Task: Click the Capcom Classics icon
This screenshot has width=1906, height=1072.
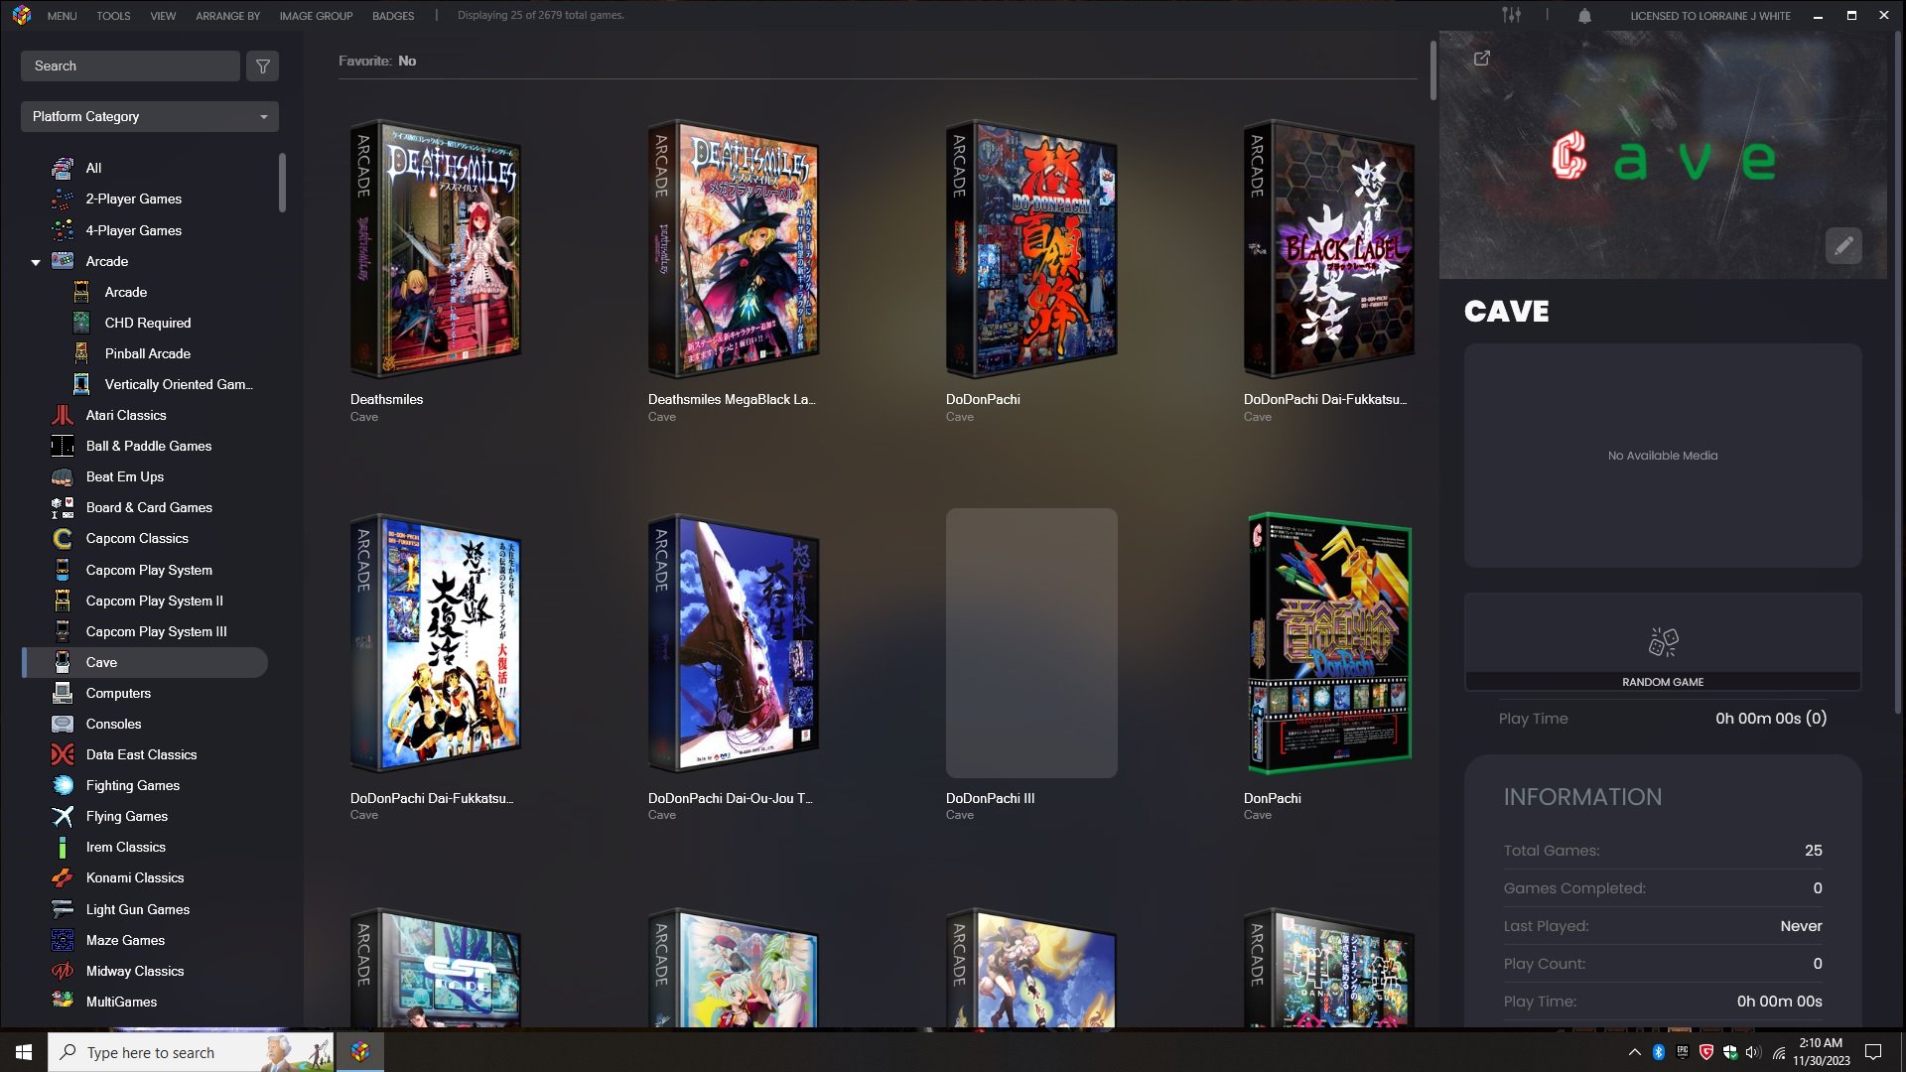Action: click(63, 538)
